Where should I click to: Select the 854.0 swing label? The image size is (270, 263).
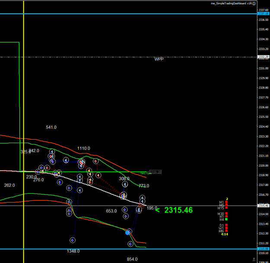(x=132, y=259)
